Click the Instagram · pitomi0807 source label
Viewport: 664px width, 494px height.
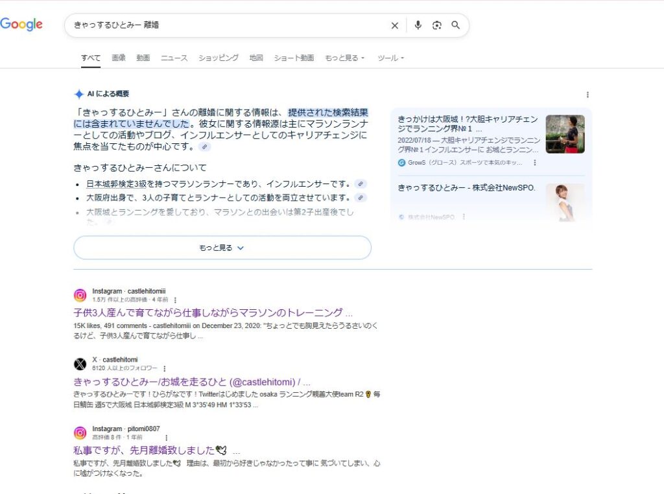pos(126,429)
